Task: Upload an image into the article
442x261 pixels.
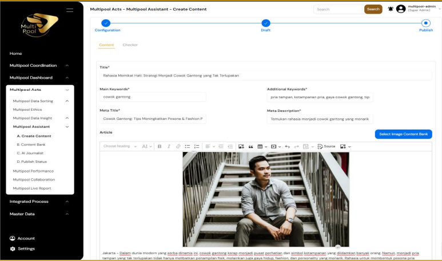Action: [241, 146]
